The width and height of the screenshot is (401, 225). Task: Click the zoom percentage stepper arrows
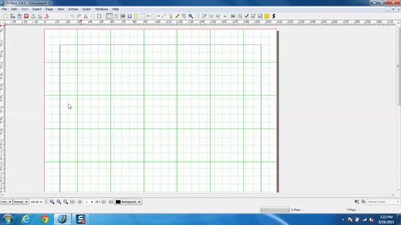[46, 202]
